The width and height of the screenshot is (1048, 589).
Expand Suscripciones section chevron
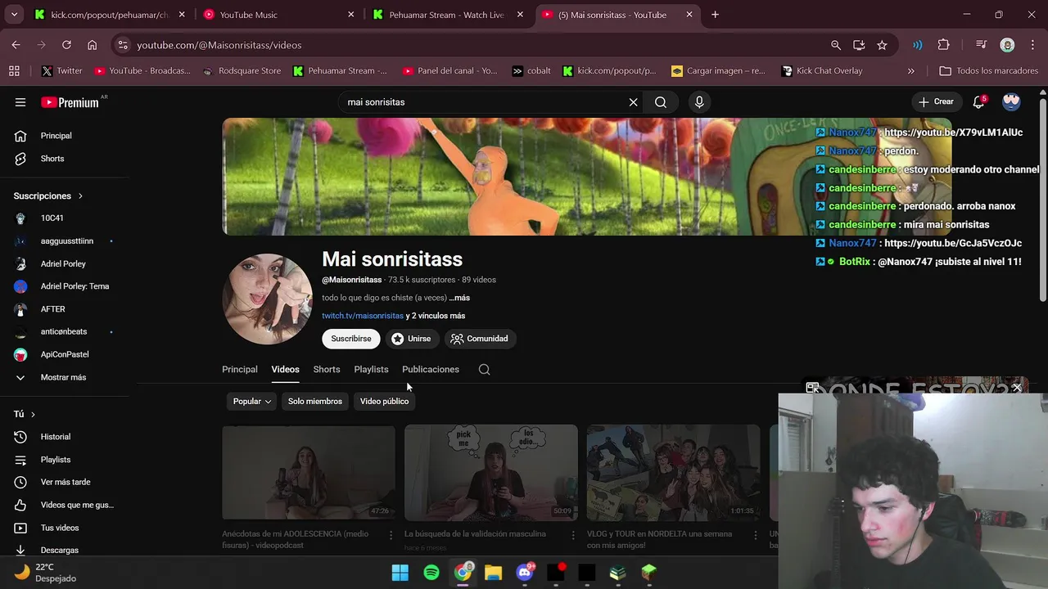pyautogui.click(x=80, y=196)
